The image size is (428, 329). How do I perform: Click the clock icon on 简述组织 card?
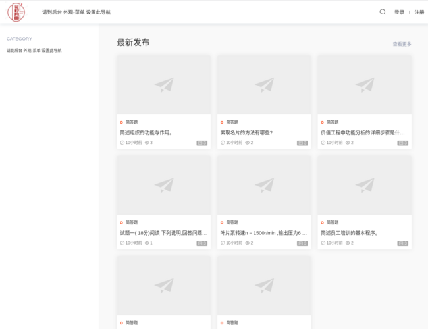(122, 143)
